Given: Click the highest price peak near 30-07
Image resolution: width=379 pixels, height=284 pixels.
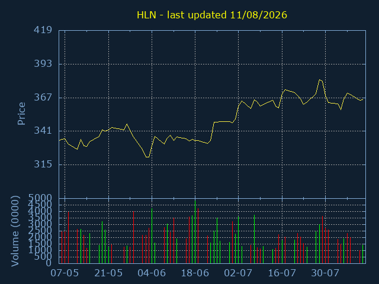Looking at the screenshot, I should (320, 80).
